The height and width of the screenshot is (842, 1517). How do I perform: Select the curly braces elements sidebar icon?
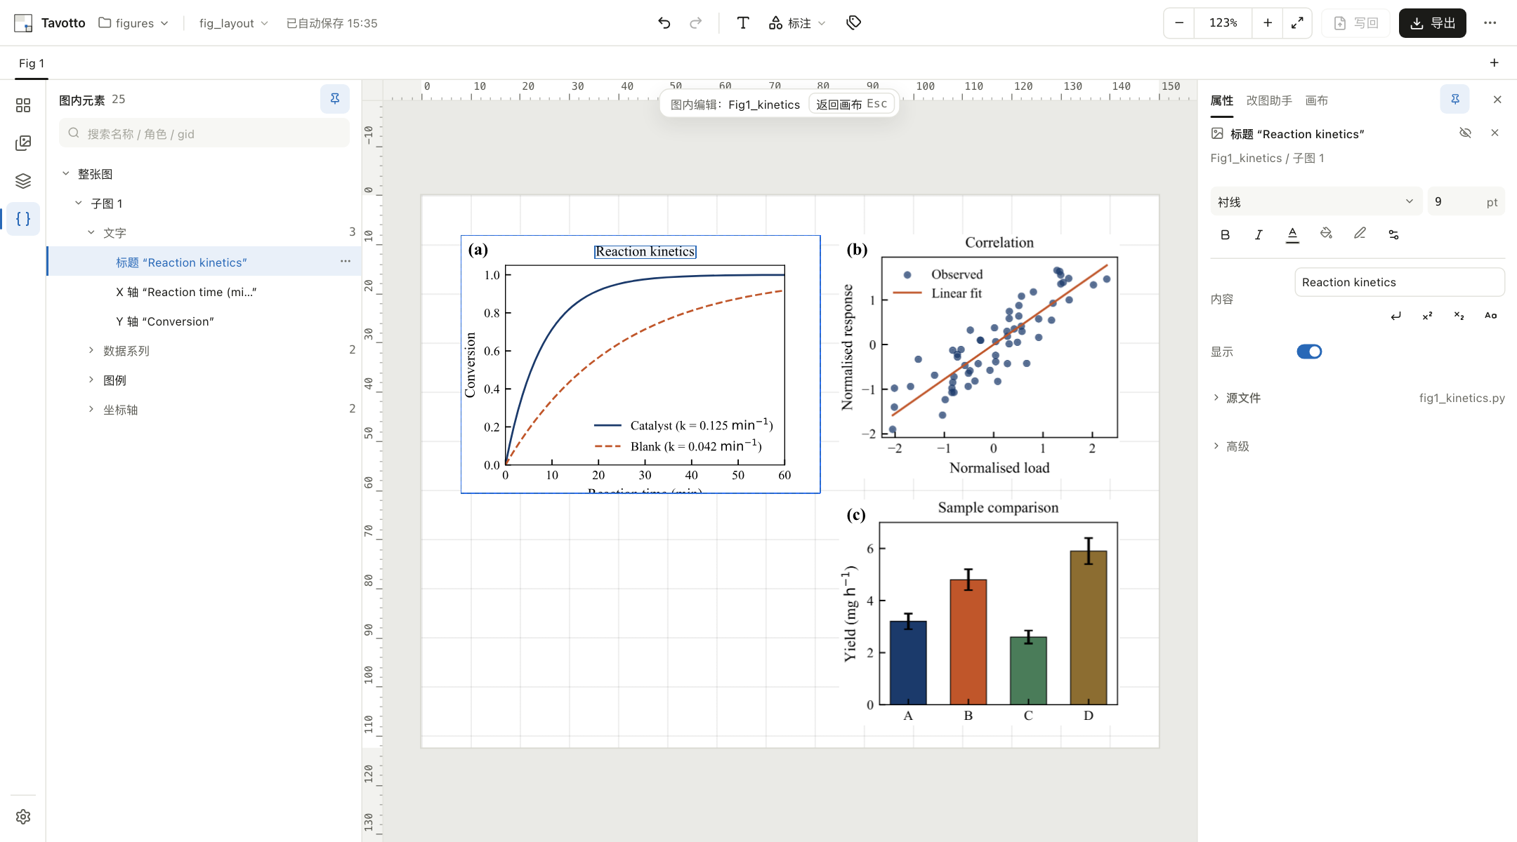point(23,219)
